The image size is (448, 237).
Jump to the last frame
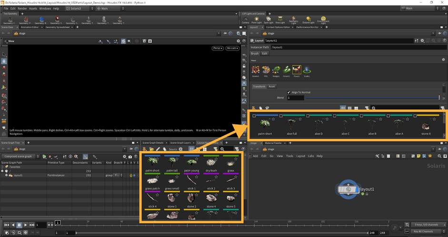click(32, 225)
